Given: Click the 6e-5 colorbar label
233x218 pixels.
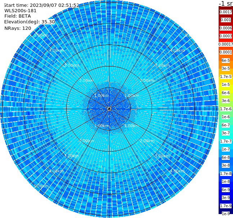Looking at the screenshot, I should pos(226,60).
